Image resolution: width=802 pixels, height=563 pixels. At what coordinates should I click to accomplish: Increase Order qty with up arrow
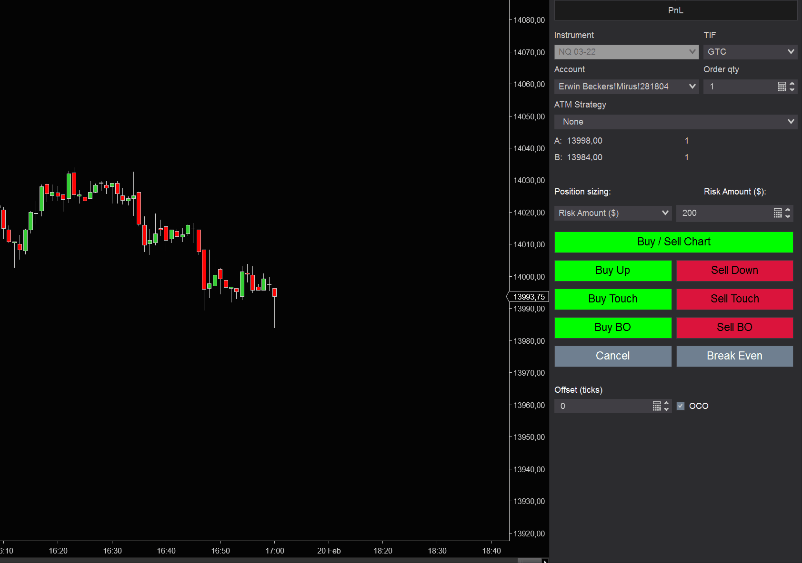[x=792, y=84]
